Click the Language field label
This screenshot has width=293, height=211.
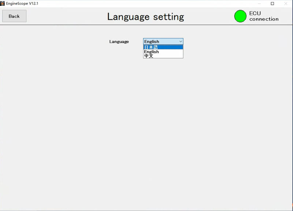(119, 42)
